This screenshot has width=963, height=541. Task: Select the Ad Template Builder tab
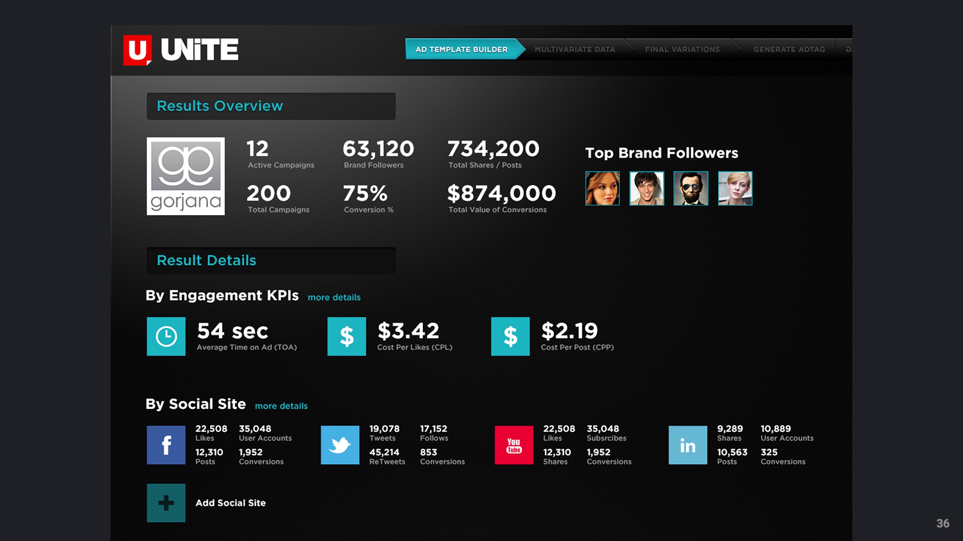tap(461, 49)
